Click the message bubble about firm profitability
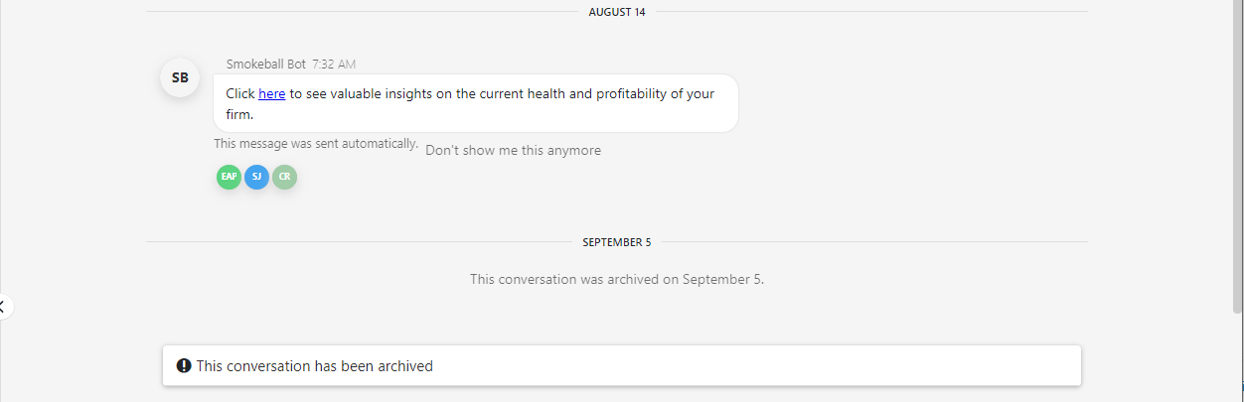The width and height of the screenshot is (1244, 402). (476, 103)
